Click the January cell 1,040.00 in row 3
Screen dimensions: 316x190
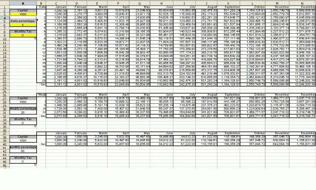56,14
